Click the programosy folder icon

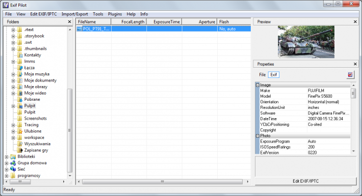click(x=13, y=176)
